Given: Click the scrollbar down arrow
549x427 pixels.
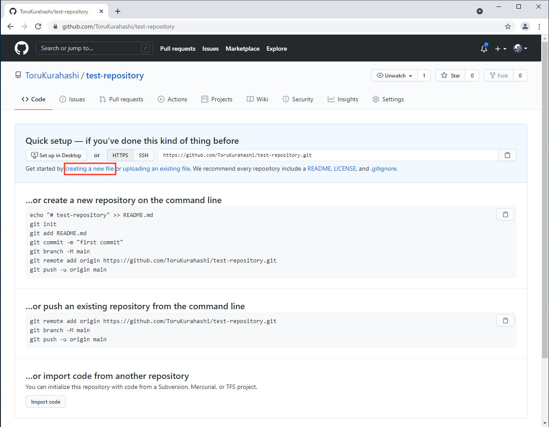Looking at the screenshot, I should [545, 423].
